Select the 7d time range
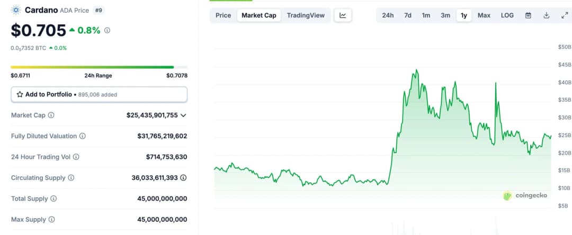This screenshot has height=235, width=572. pos(408,15)
